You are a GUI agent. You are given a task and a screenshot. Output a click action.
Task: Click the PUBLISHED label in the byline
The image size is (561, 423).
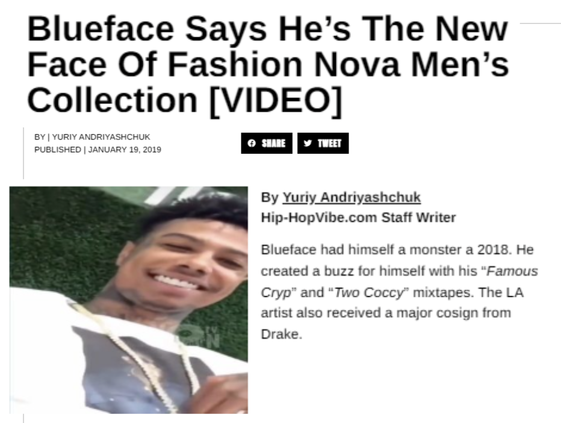(x=58, y=150)
